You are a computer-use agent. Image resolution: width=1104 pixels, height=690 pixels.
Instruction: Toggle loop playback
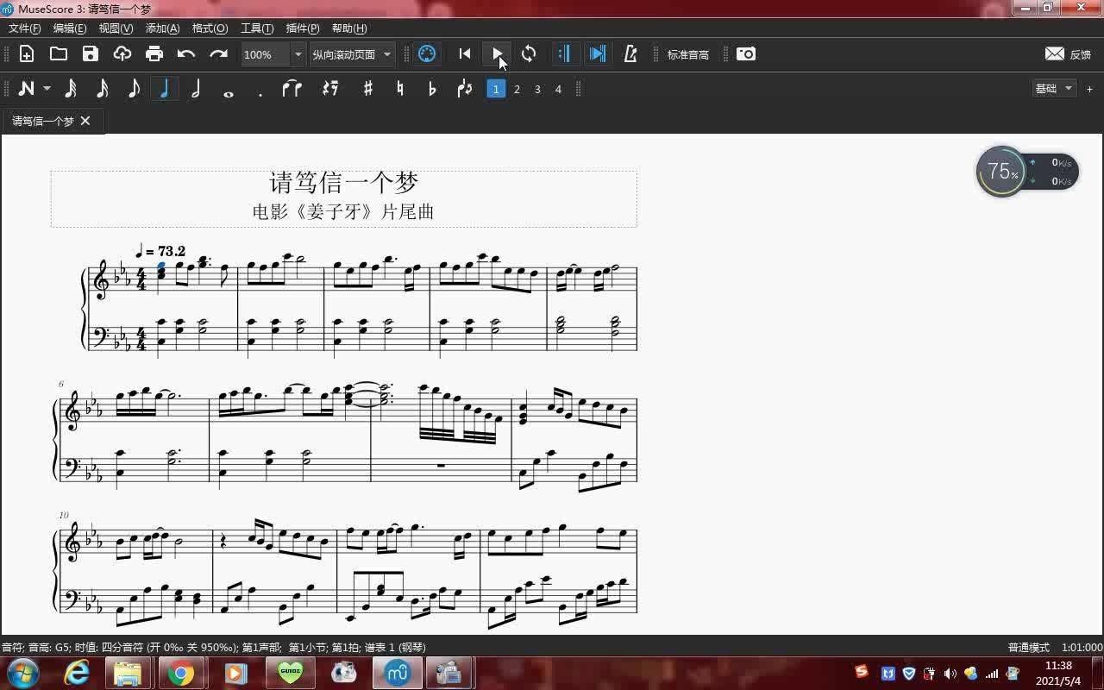(529, 54)
